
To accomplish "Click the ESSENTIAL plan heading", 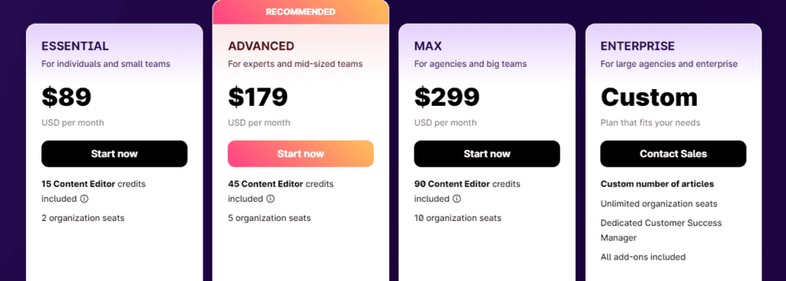I will tap(75, 46).
